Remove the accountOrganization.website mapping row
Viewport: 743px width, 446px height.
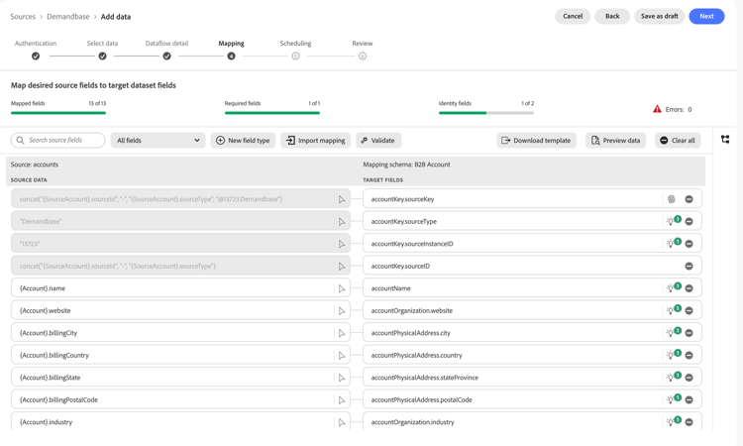tap(689, 310)
